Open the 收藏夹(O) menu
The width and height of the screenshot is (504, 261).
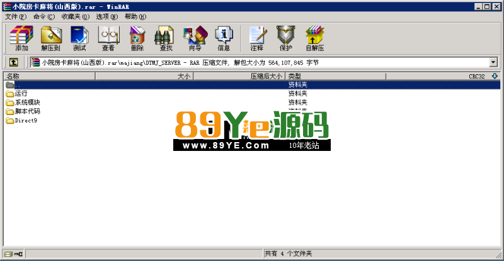[75, 17]
